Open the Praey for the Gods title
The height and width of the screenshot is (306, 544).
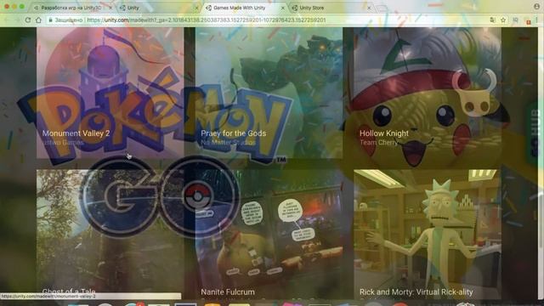tap(234, 133)
